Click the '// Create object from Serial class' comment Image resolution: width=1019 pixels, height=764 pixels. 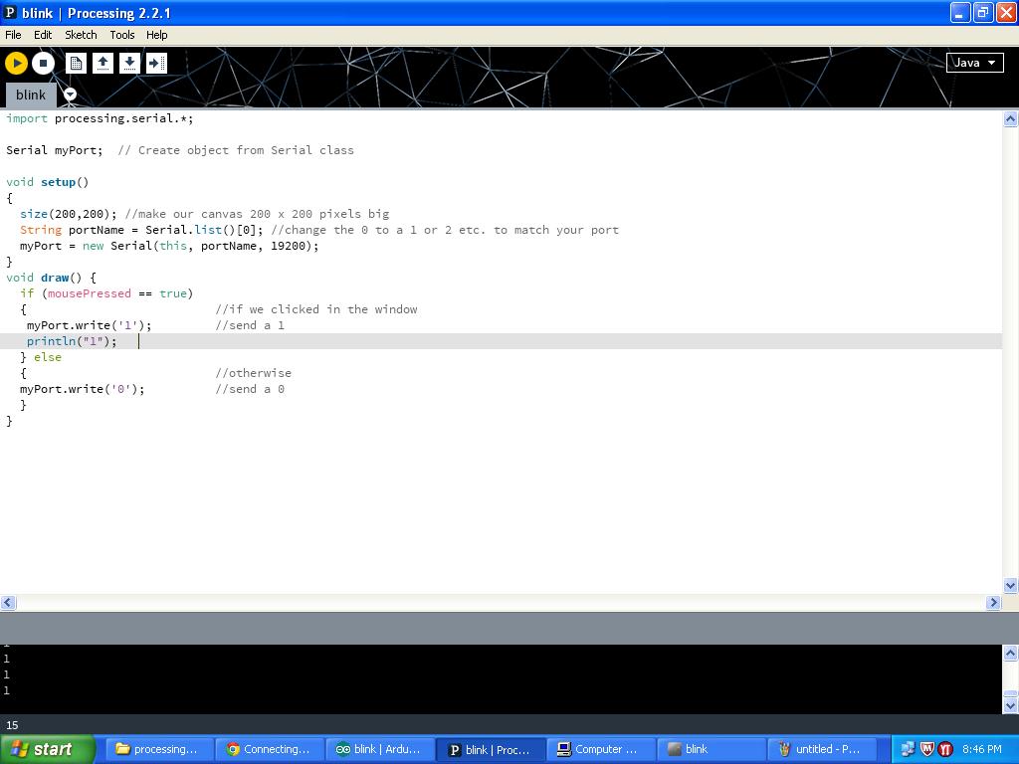click(236, 150)
